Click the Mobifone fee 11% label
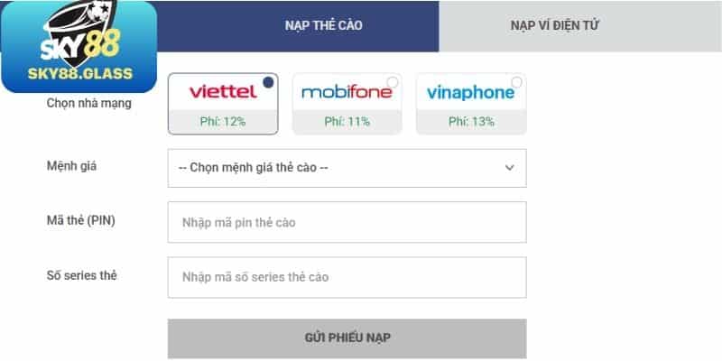This screenshot has height=361, width=722. click(x=347, y=122)
